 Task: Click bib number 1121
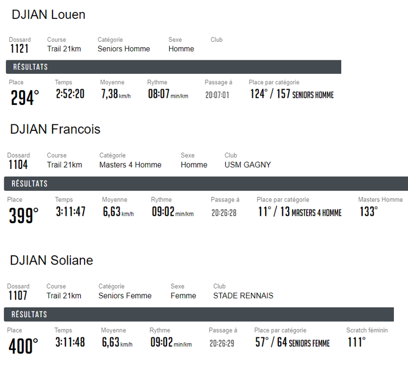pos(19,49)
